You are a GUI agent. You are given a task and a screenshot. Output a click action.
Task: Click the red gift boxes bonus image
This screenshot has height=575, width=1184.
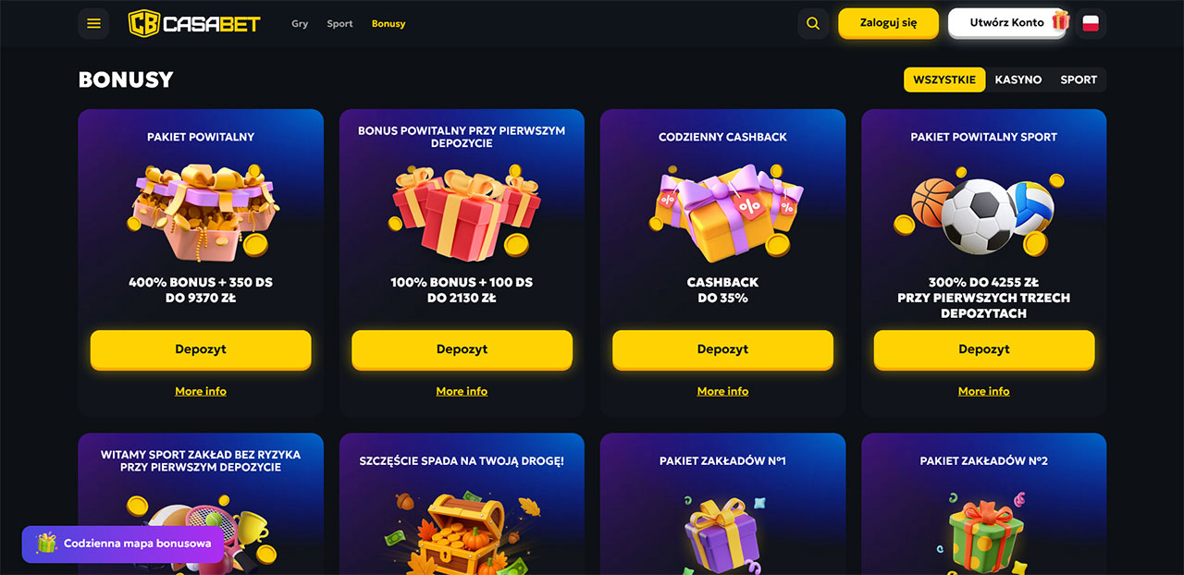462,213
